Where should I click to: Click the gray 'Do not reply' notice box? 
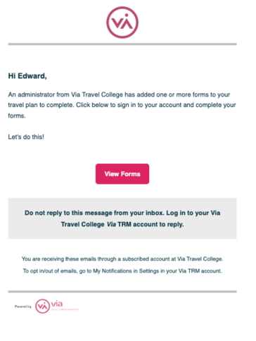click(122, 218)
